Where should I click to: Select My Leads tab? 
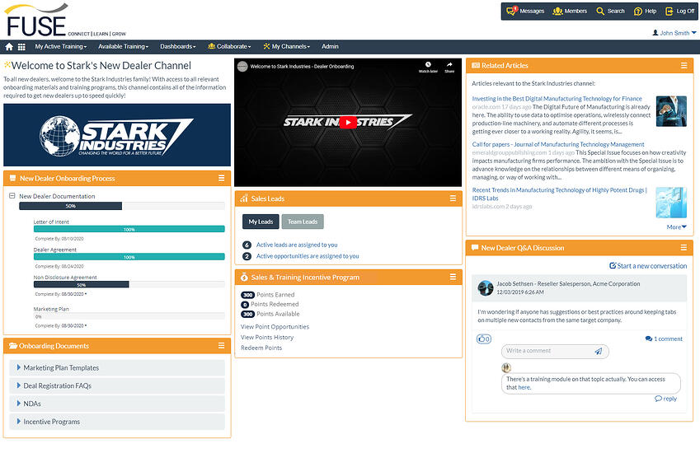(261, 222)
